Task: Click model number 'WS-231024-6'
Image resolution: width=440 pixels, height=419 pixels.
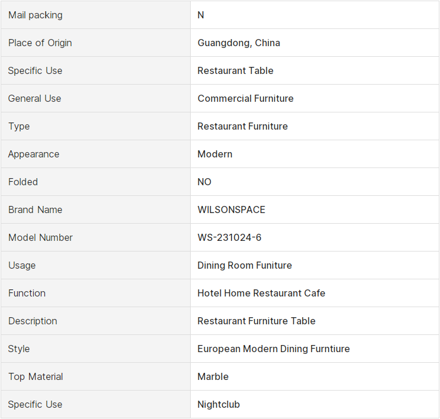Action: coord(229,237)
